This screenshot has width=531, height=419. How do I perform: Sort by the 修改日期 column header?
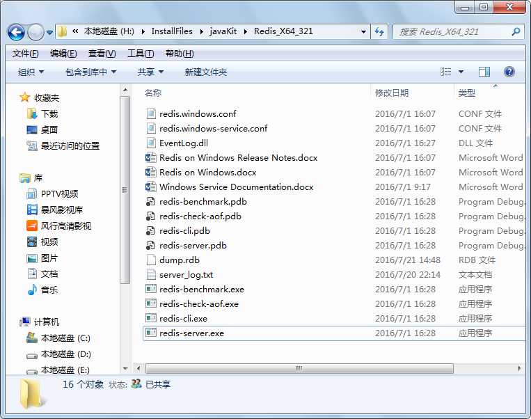click(x=392, y=93)
